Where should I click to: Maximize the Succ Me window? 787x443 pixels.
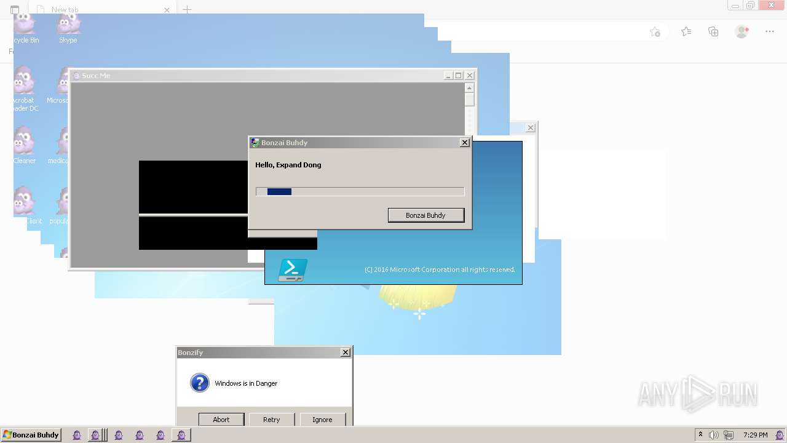point(458,76)
